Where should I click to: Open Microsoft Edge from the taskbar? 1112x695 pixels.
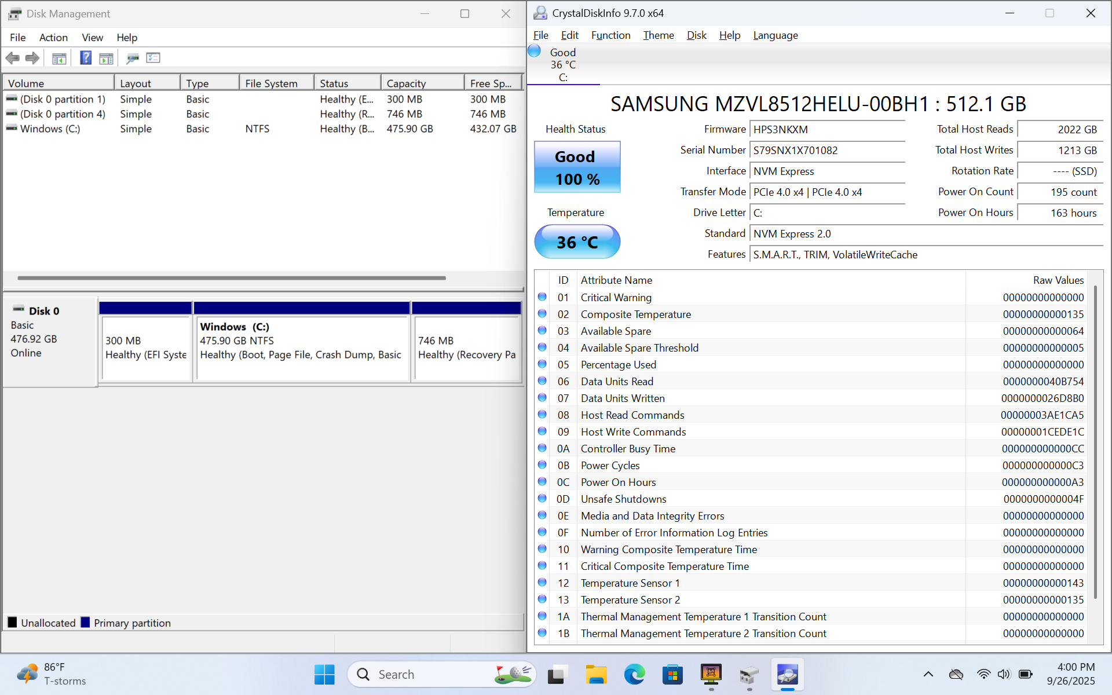click(634, 675)
